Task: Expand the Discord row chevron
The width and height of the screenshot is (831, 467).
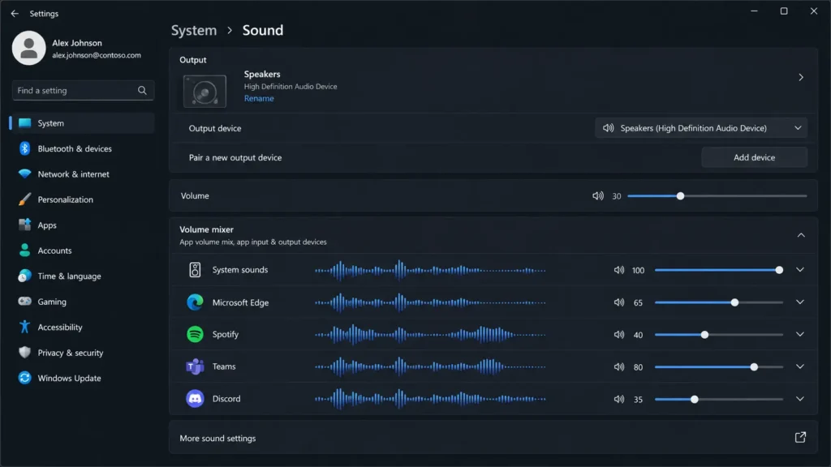Action: [799, 399]
